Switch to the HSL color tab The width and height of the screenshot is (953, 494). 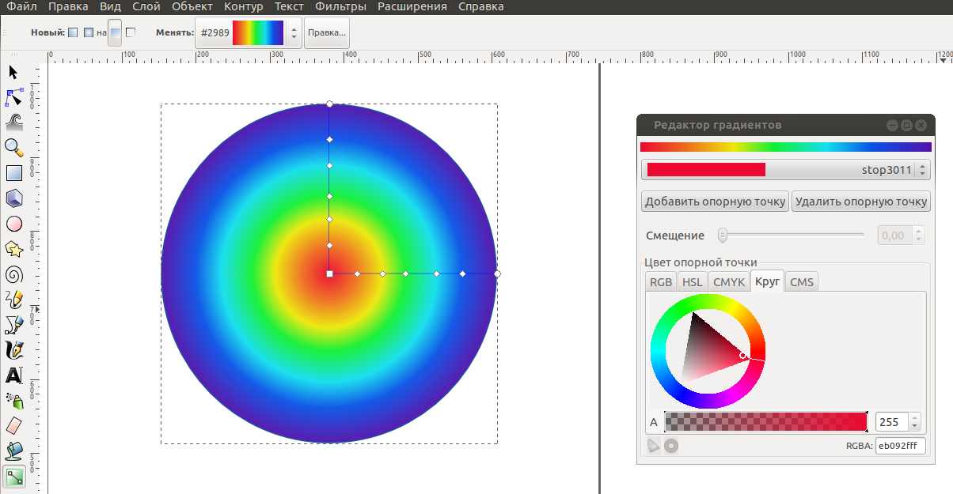pyautogui.click(x=693, y=281)
